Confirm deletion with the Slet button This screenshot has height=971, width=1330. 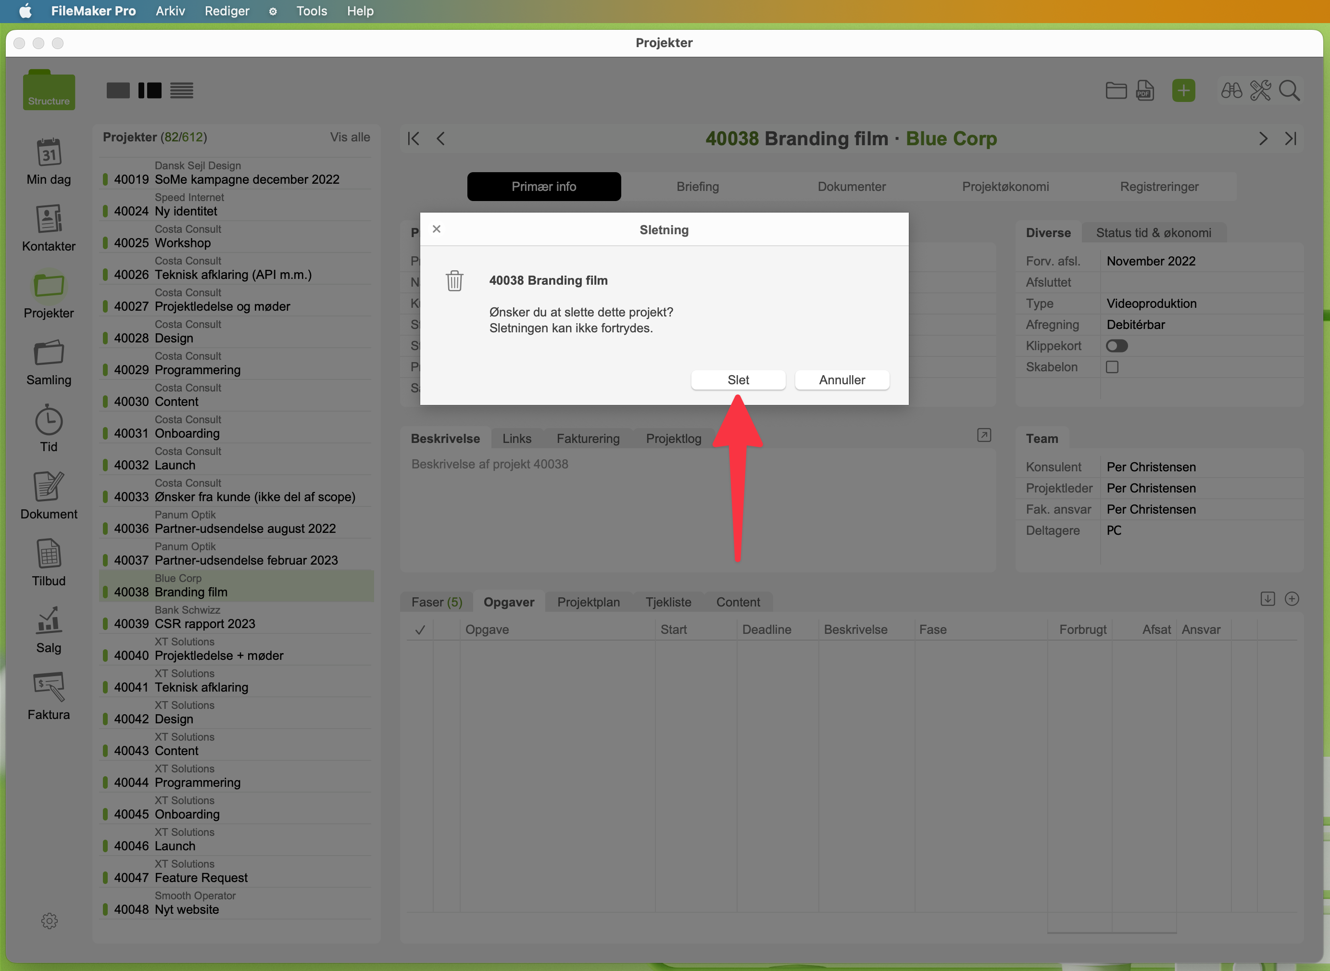click(738, 380)
